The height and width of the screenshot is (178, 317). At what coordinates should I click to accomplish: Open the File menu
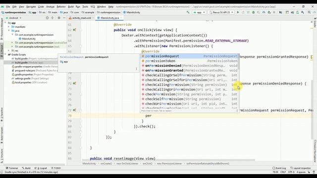pos(8,6)
